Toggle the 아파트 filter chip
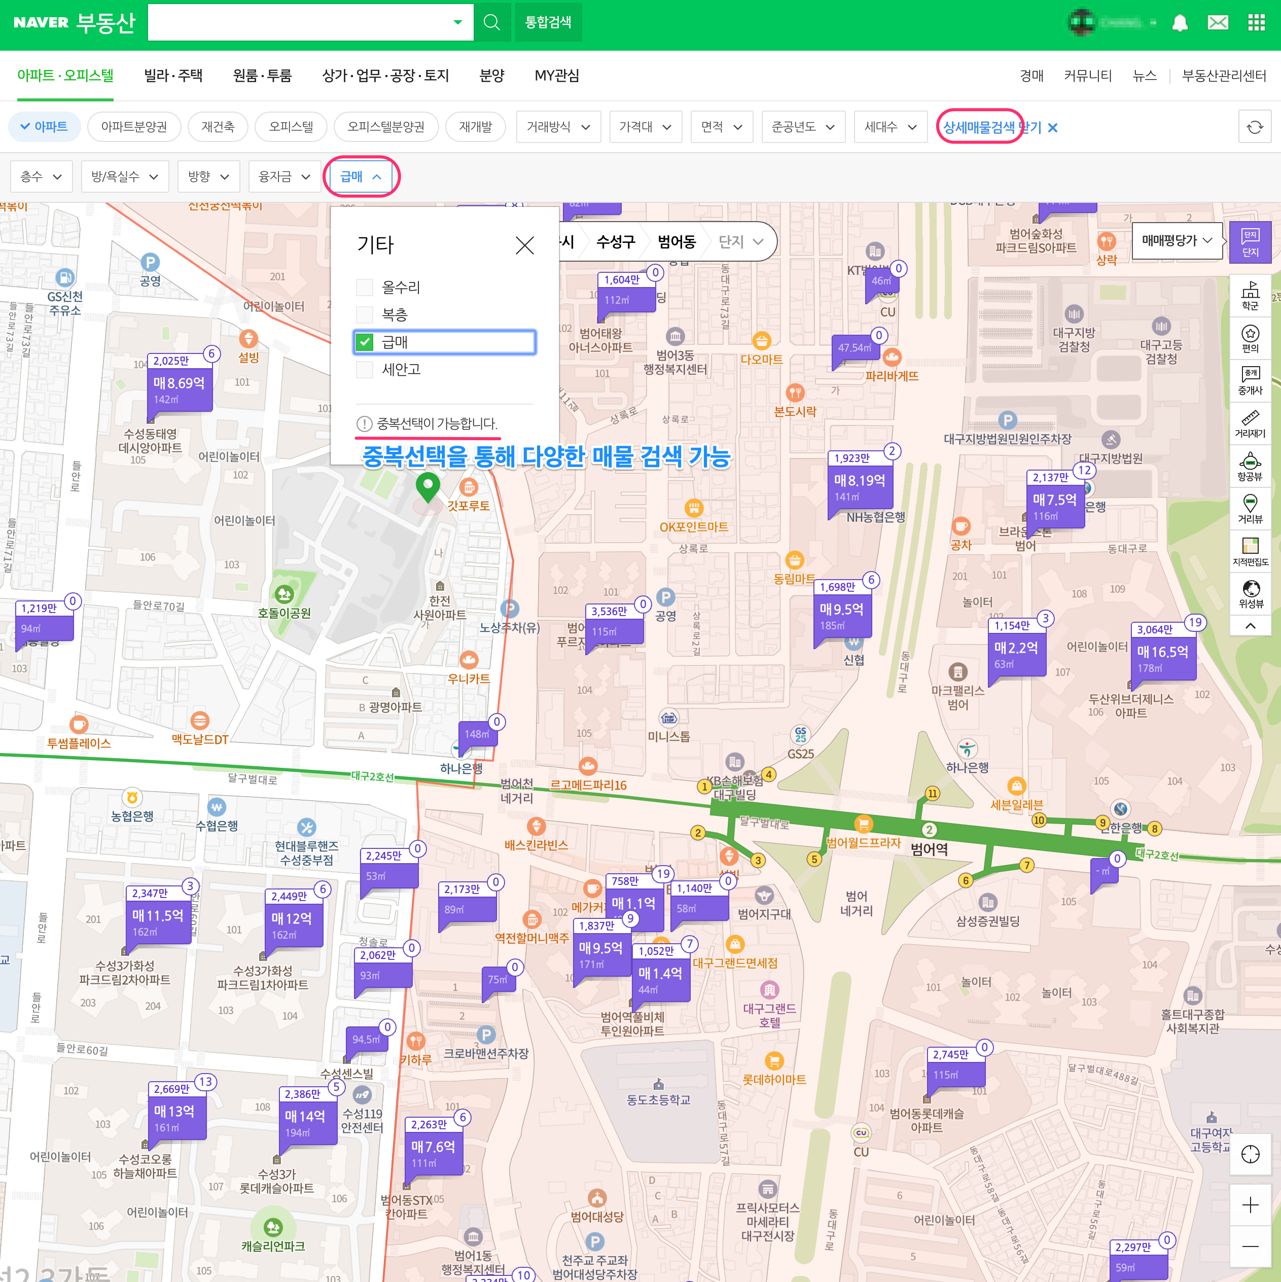 click(45, 127)
